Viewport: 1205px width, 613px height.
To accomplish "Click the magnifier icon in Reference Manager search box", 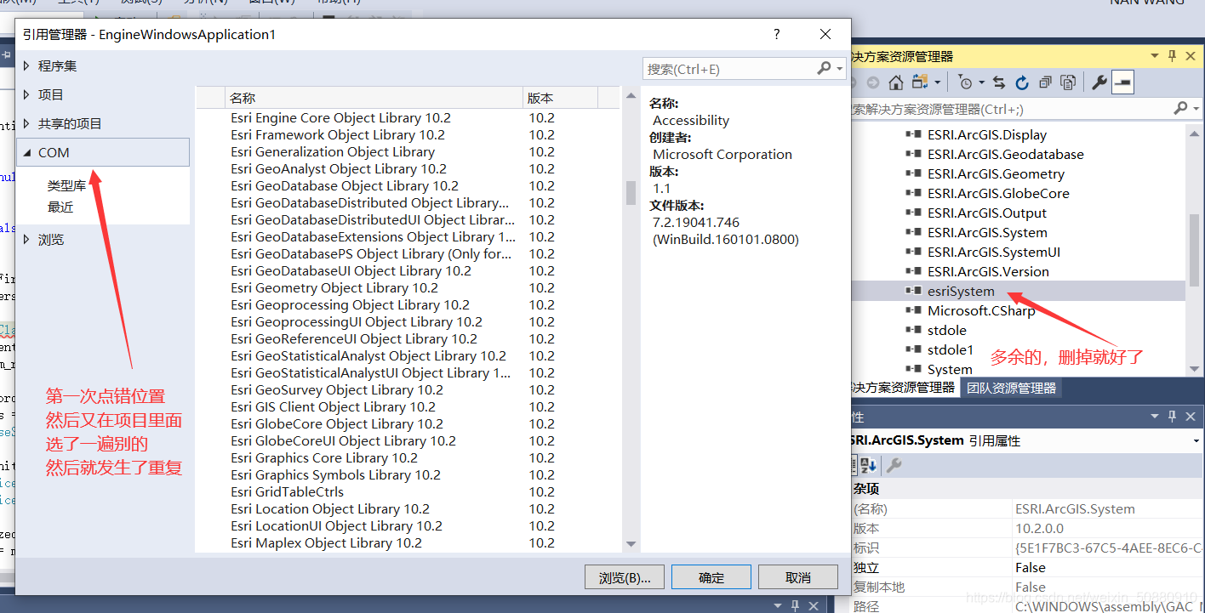I will click(824, 68).
